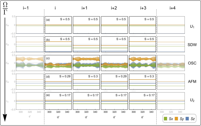Click the y-axis label of the bottom row
201x126 pixels.
[7, 101]
